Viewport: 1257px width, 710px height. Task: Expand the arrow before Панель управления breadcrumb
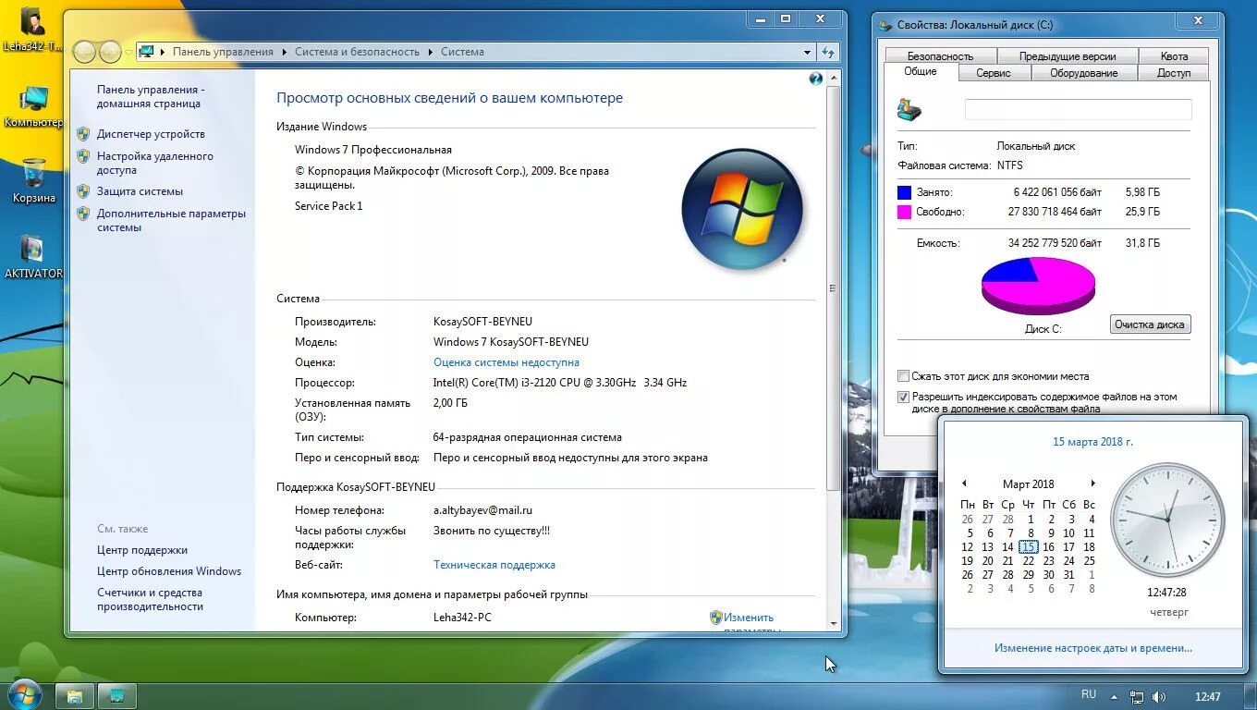(x=163, y=52)
